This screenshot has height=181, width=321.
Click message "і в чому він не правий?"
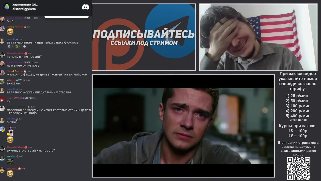pyautogui.click(x=24, y=57)
